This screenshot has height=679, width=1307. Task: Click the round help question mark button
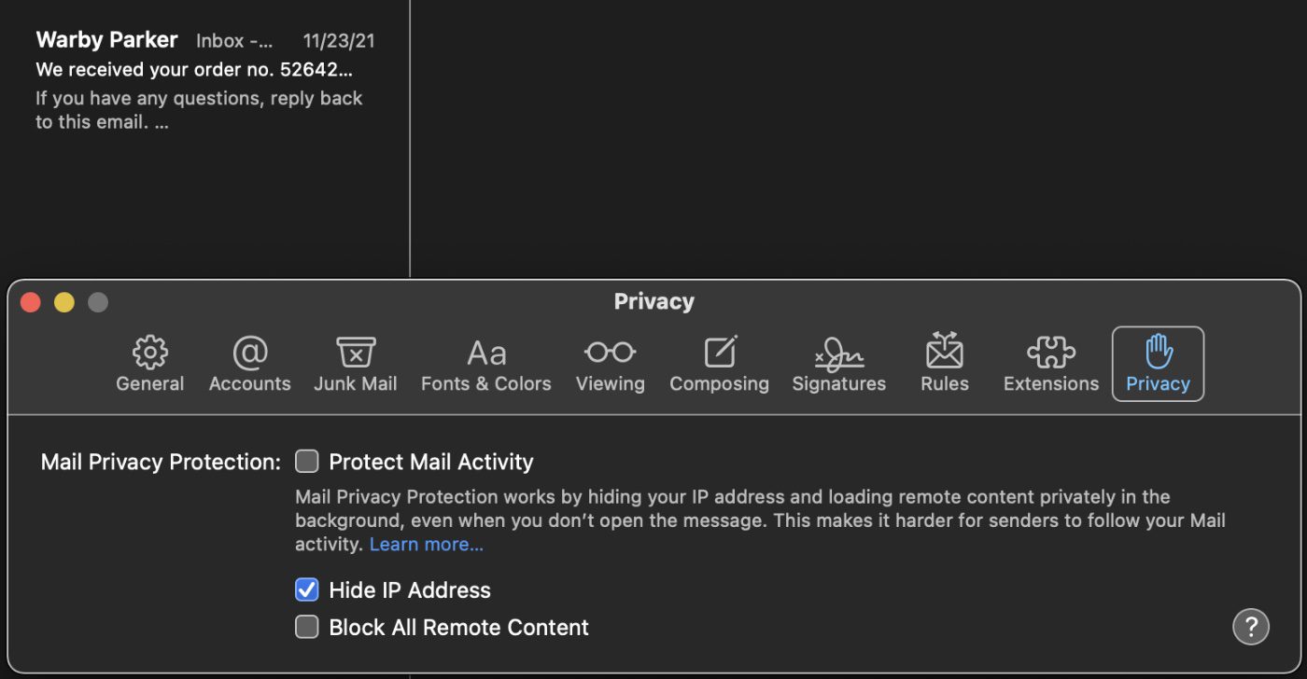click(1250, 626)
